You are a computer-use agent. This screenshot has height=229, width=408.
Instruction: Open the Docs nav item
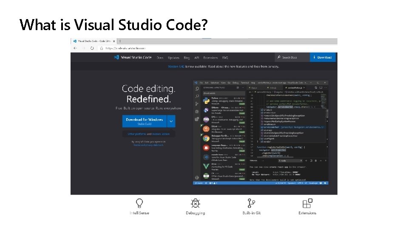[x=160, y=58]
